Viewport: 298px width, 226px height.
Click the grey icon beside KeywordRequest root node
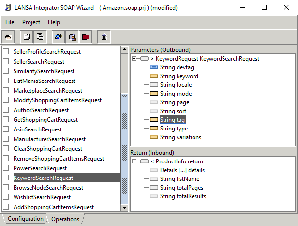(x=144, y=59)
